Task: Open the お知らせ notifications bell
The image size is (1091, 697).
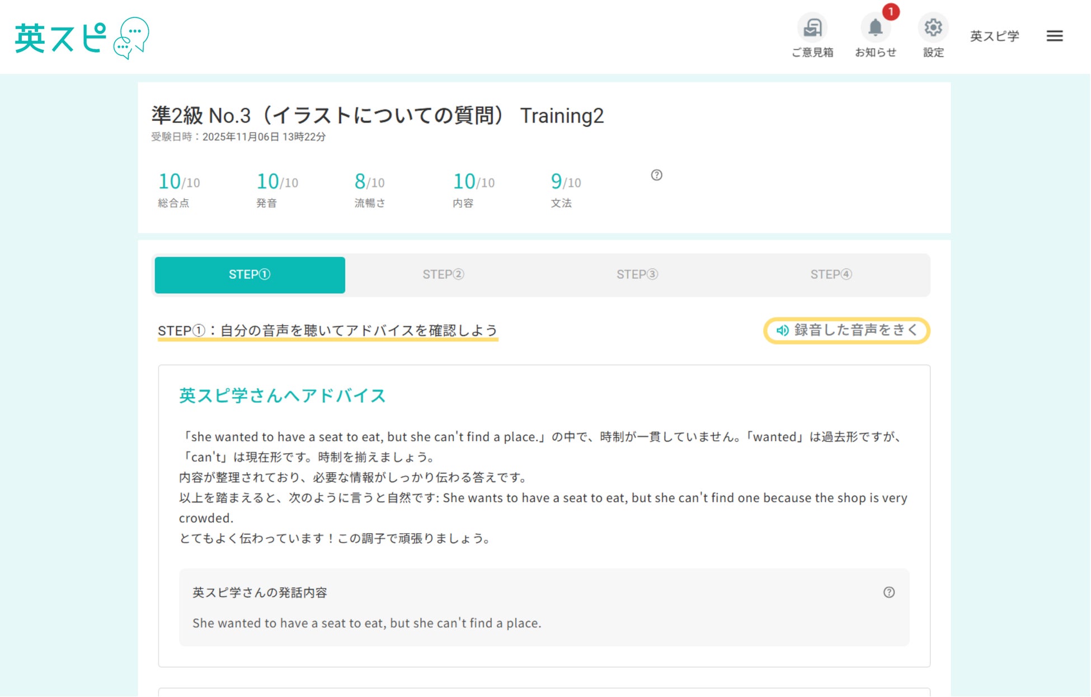Action: coord(875,28)
